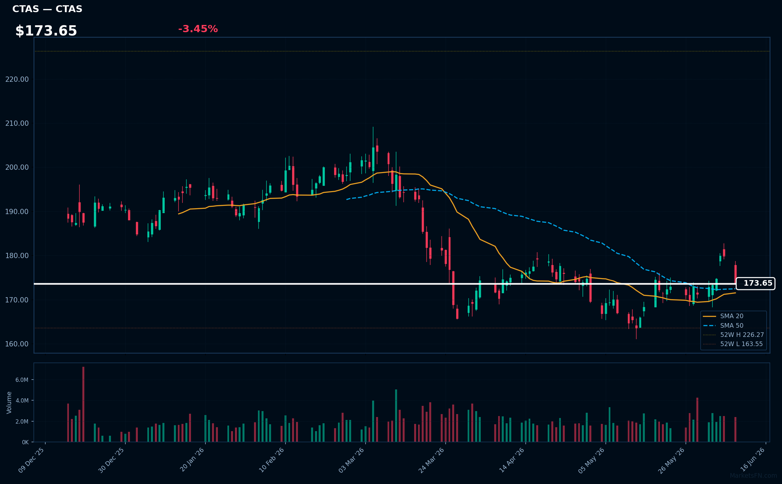Click the -3.45% change percentage

(x=198, y=29)
